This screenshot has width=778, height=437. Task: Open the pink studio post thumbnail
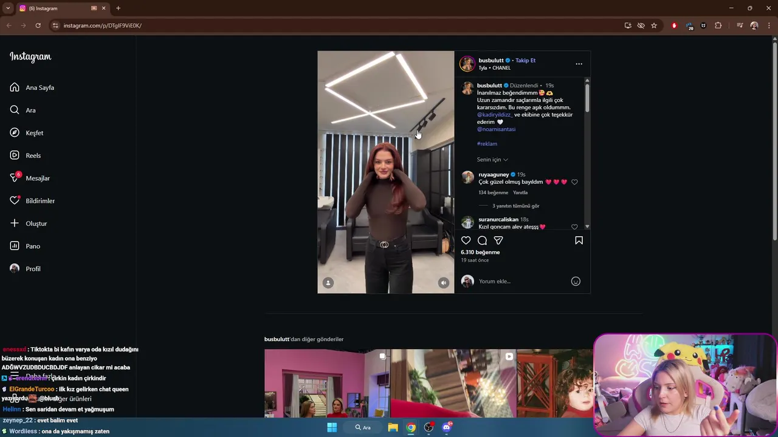tap(327, 383)
